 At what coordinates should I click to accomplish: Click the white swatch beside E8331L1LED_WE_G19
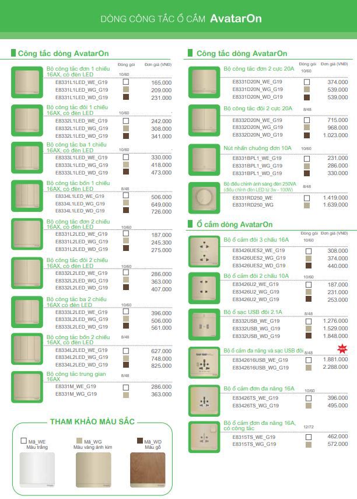point(126,82)
